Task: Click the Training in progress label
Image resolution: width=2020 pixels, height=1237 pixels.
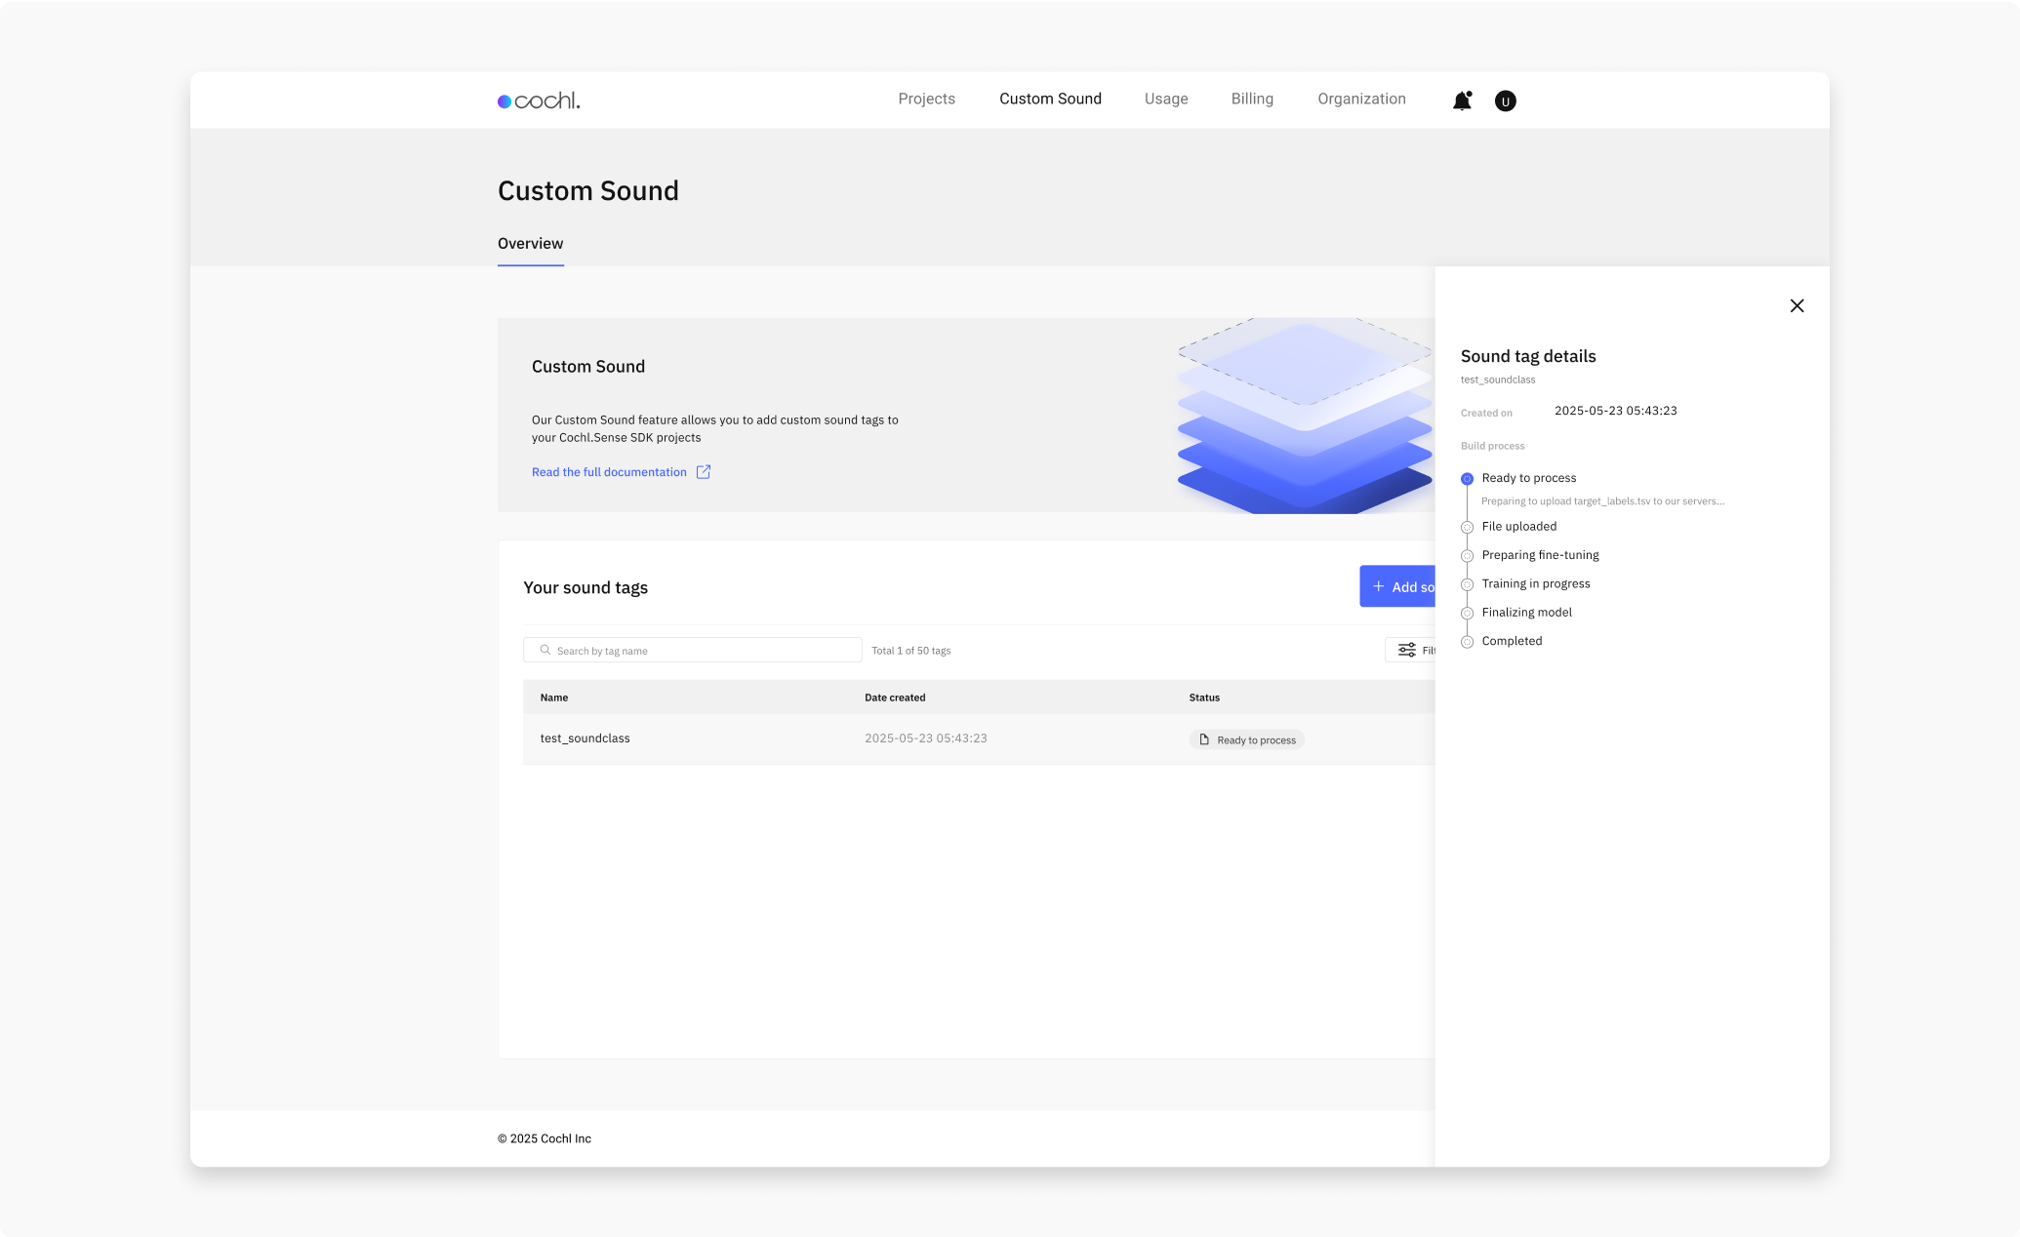Action: pos(1536,583)
